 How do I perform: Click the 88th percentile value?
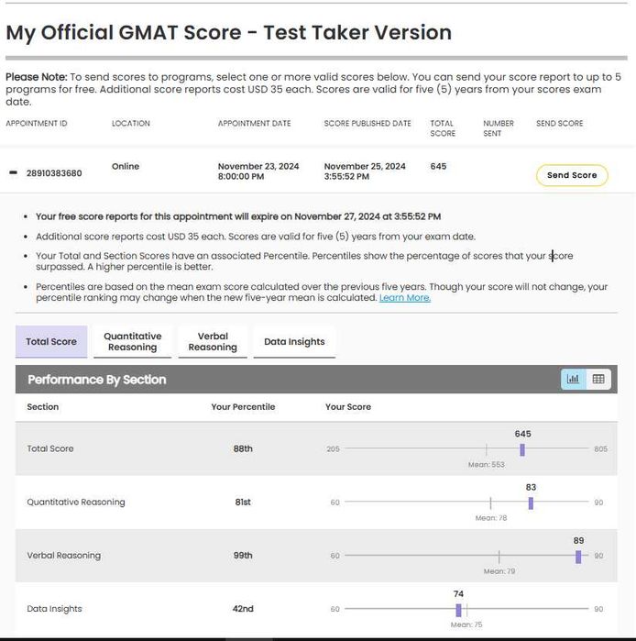(x=243, y=448)
